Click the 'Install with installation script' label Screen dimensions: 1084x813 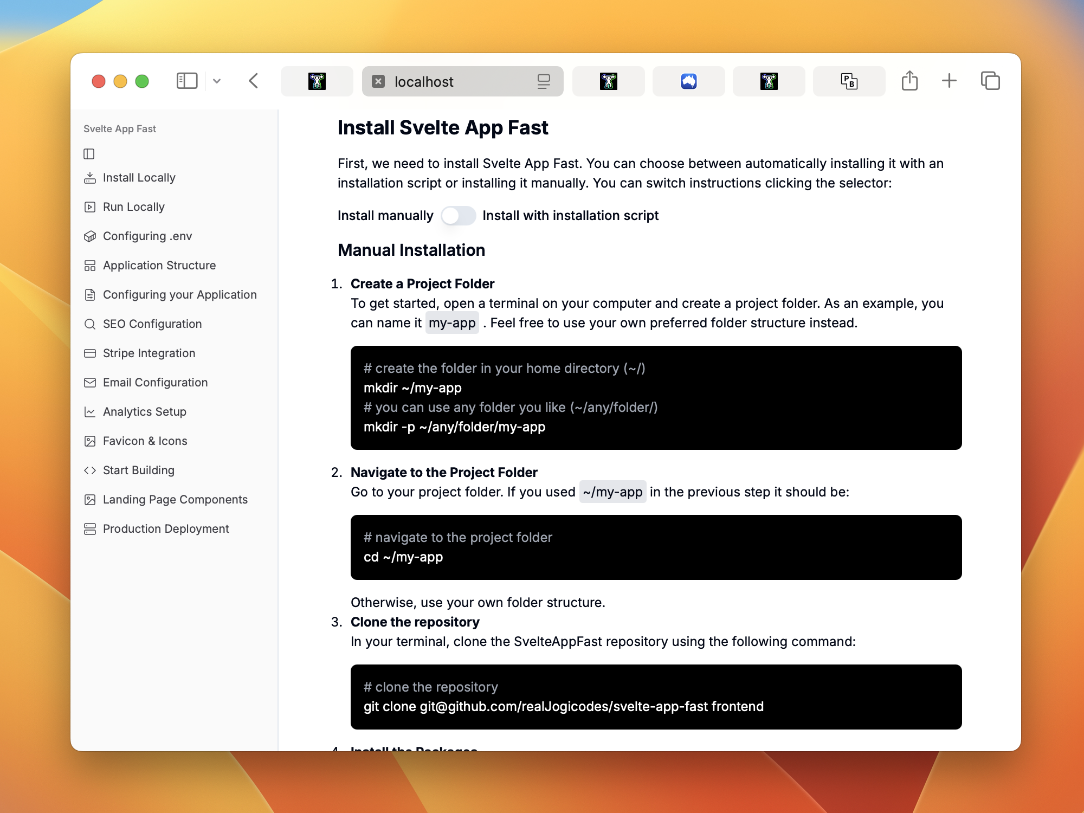tap(570, 216)
